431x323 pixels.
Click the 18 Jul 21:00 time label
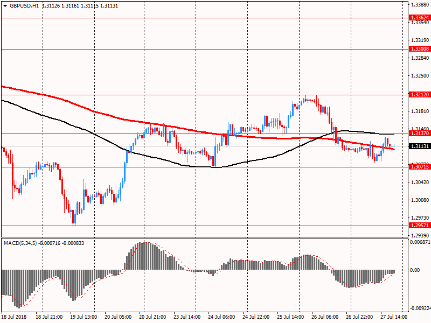[x=49, y=317]
